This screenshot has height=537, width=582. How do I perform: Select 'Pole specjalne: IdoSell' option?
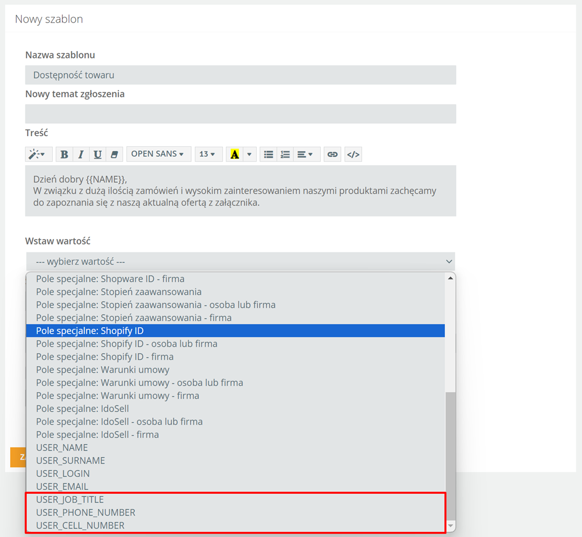[x=235, y=409]
